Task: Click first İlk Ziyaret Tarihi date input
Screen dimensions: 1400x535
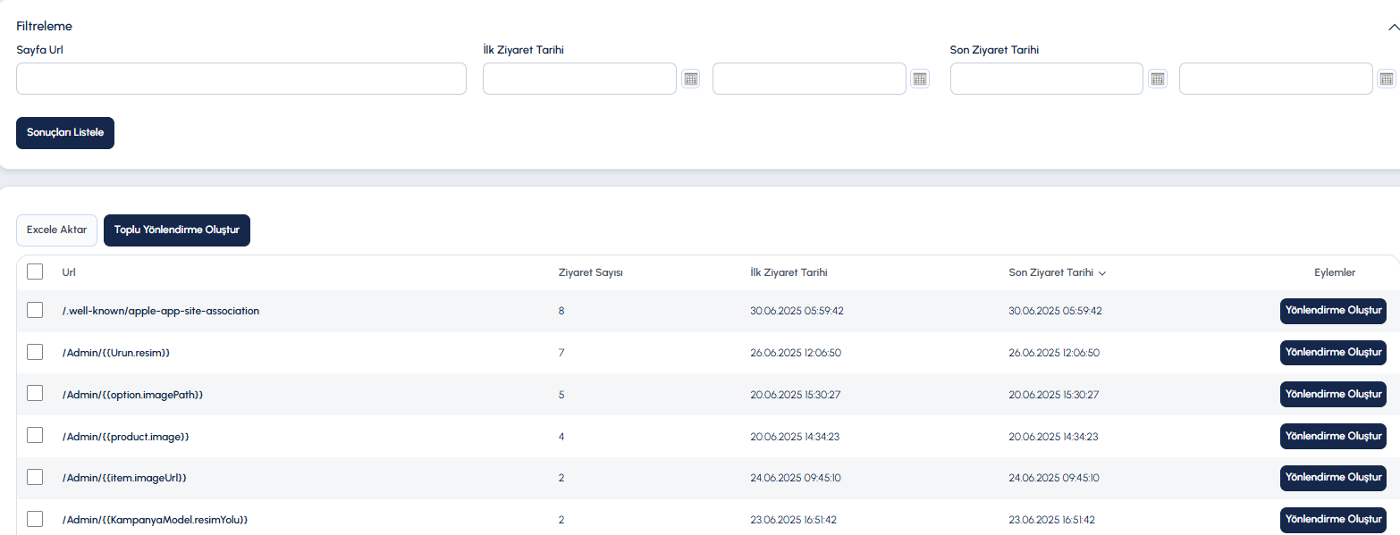Action: click(579, 79)
